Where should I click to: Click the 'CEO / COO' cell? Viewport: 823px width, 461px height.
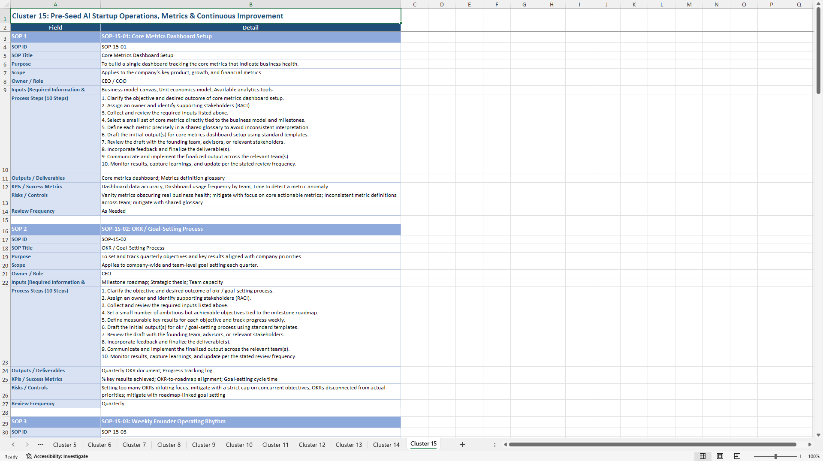tap(251, 81)
